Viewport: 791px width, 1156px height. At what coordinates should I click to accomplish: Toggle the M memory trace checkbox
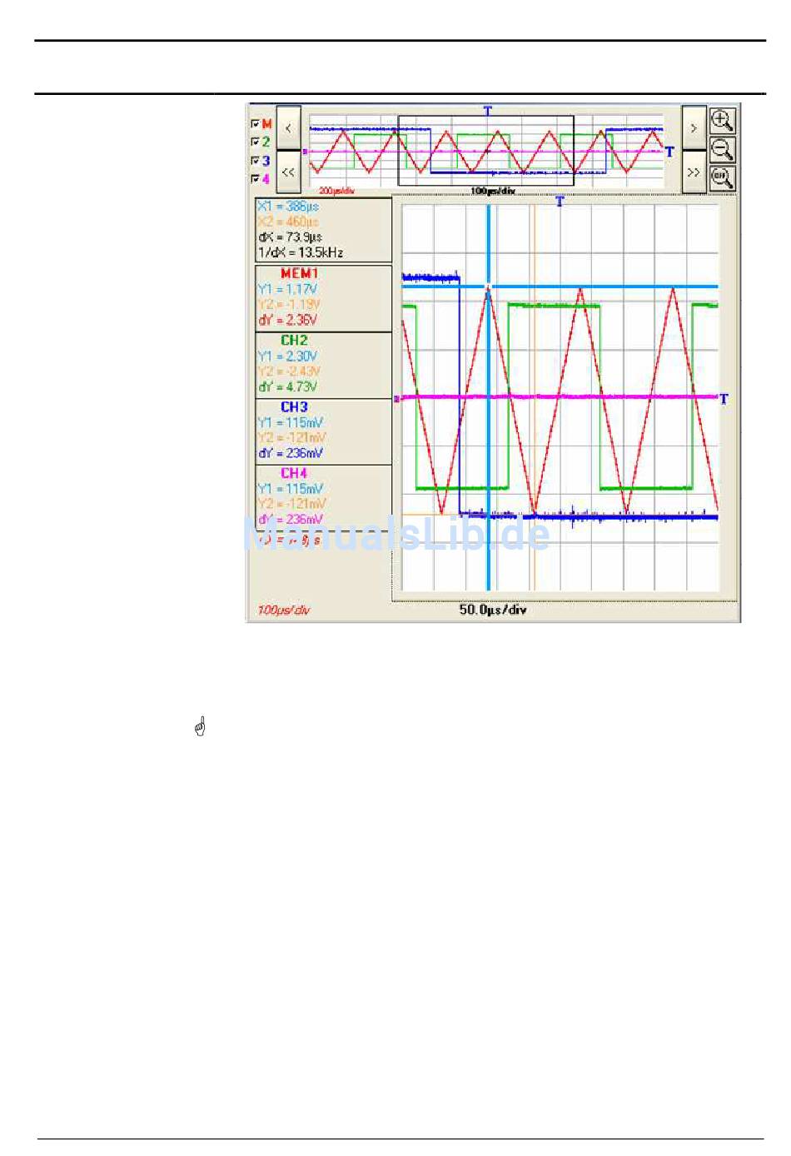coord(255,124)
